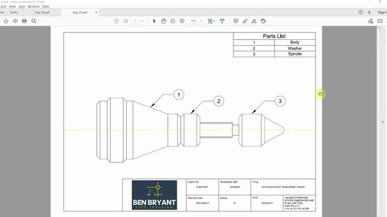This screenshot has height=217, width=387.
Task: Expand the right side tools pane arrow
Action: pos(383,122)
